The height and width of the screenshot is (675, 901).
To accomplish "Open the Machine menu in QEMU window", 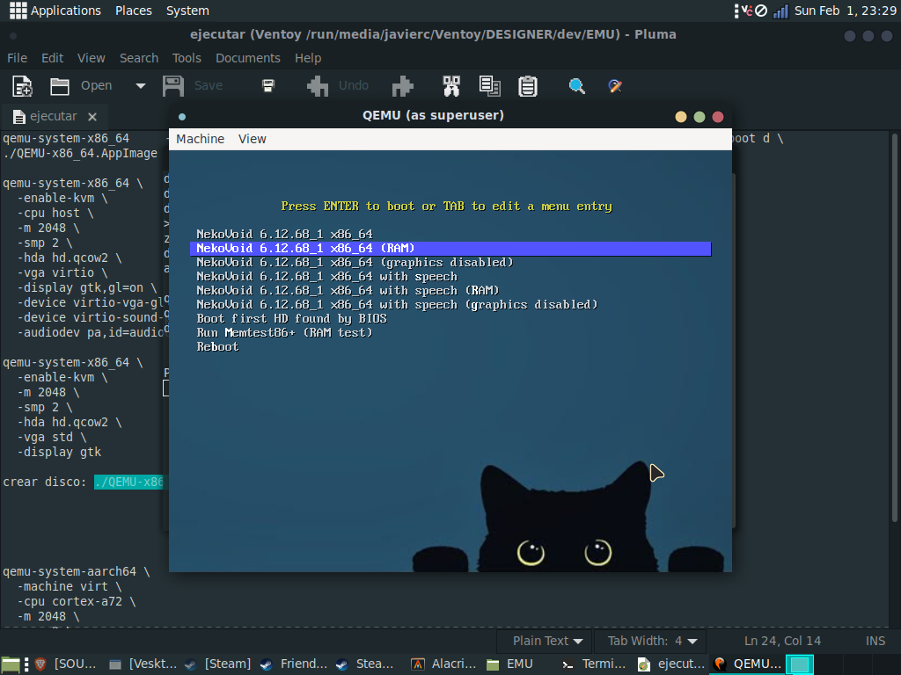I will [200, 139].
